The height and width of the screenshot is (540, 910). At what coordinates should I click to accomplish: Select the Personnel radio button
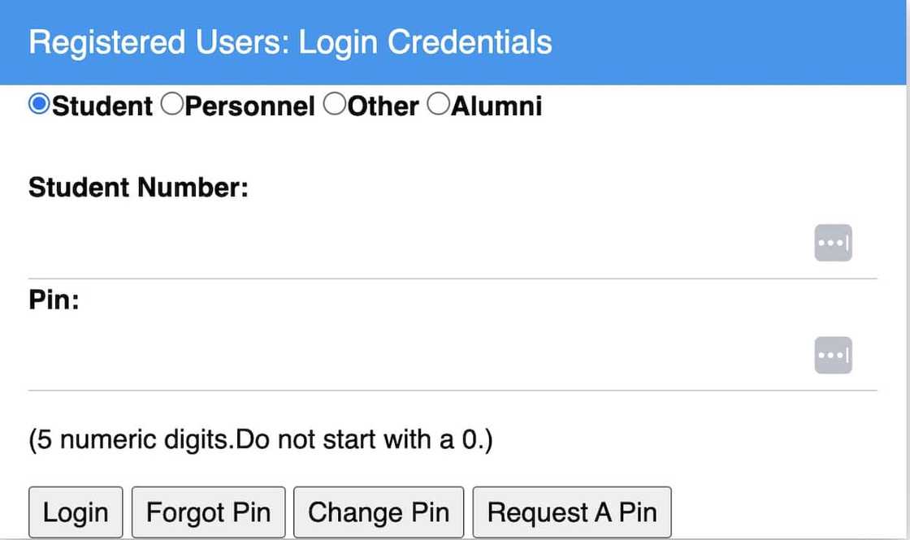coord(171,103)
